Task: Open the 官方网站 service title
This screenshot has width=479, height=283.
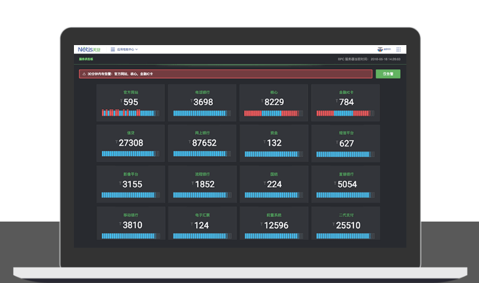Action: (131, 92)
